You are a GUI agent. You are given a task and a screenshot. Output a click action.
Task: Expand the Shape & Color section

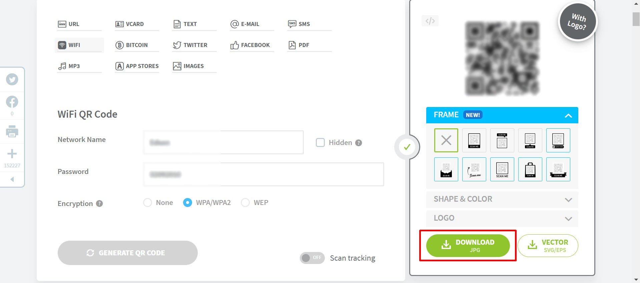(568, 200)
